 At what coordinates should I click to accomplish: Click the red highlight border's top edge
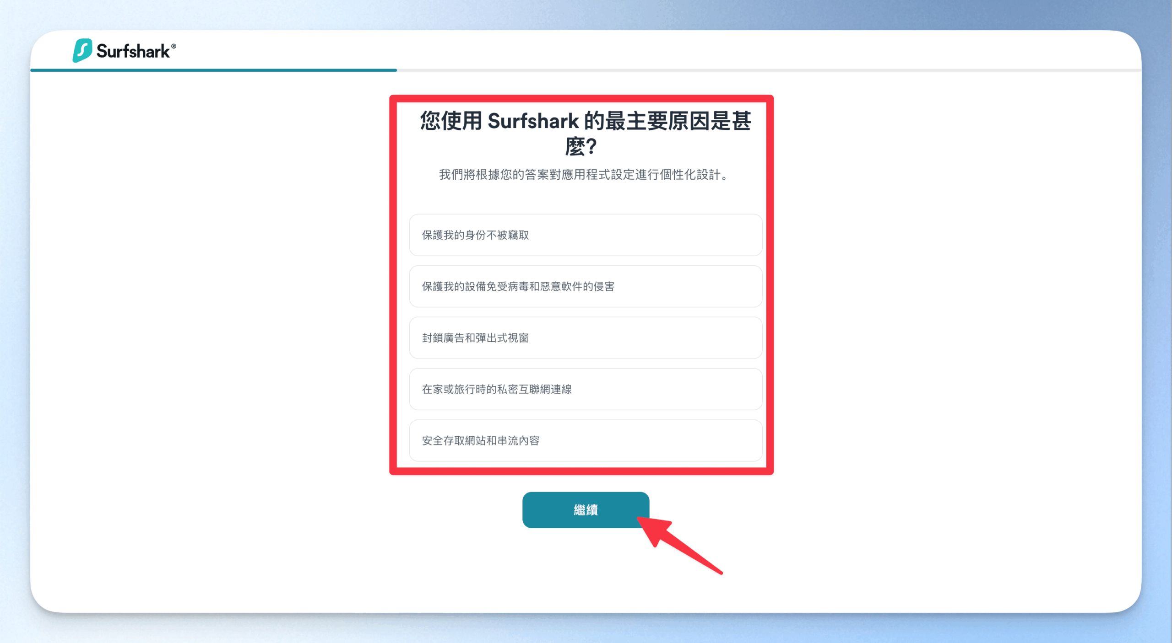[x=581, y=99]
